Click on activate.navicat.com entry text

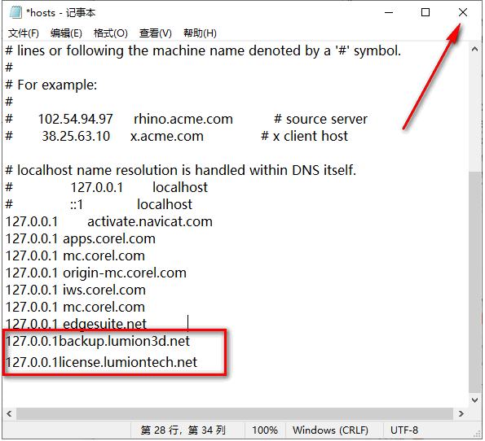point(150,222)
